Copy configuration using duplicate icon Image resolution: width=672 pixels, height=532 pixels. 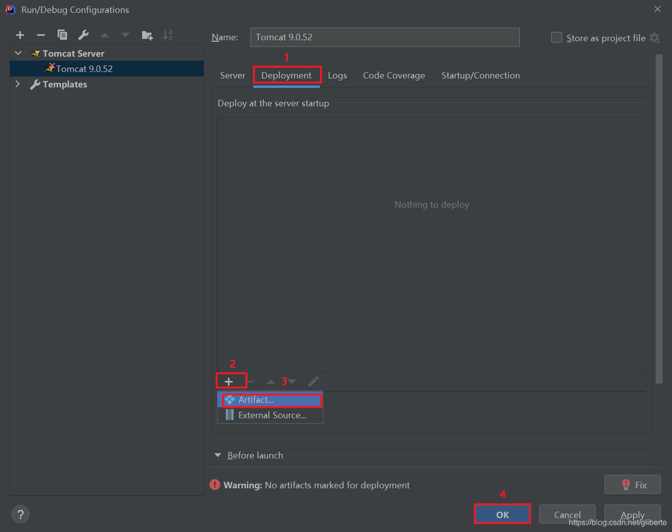62,35
